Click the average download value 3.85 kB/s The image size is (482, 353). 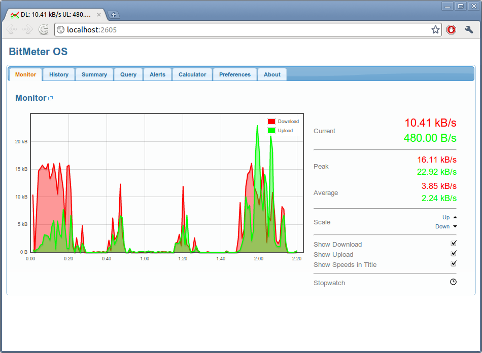(439, 186)
